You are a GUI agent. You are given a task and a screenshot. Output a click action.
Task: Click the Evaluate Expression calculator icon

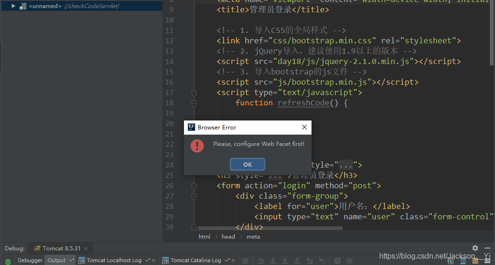(x=337, y=261)
